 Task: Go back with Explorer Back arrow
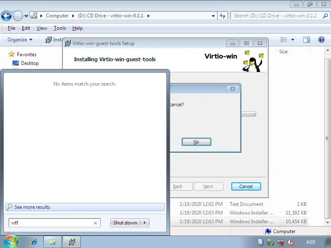tap(6, 16)
